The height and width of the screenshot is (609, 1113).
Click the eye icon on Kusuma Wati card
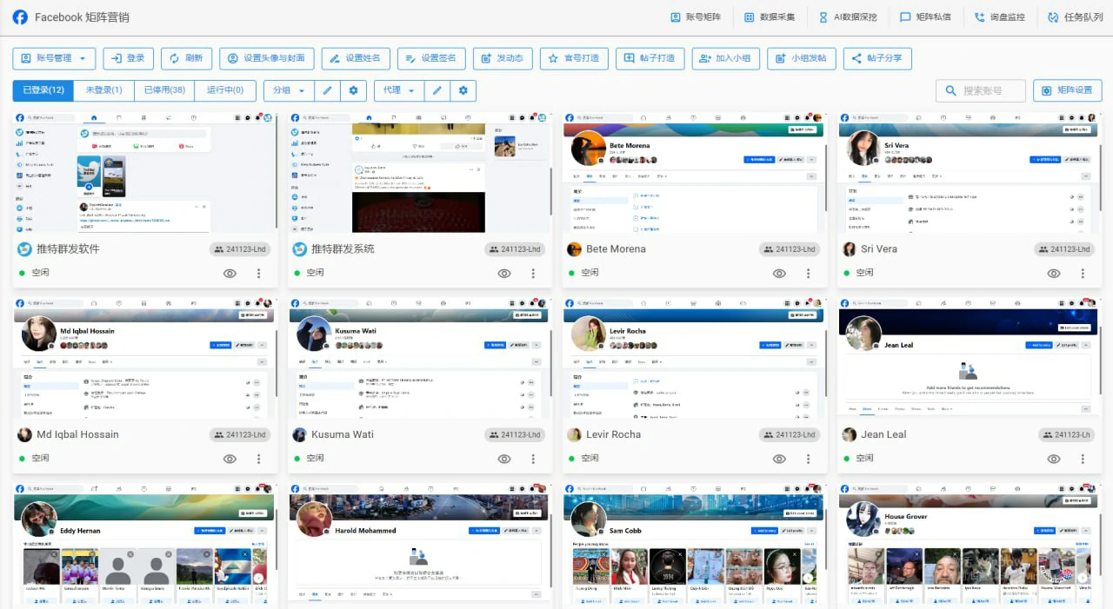tap(504, 459)
